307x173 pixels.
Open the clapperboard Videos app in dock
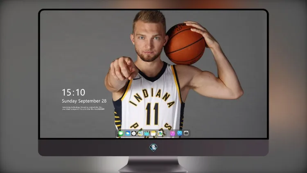(147, 133)
